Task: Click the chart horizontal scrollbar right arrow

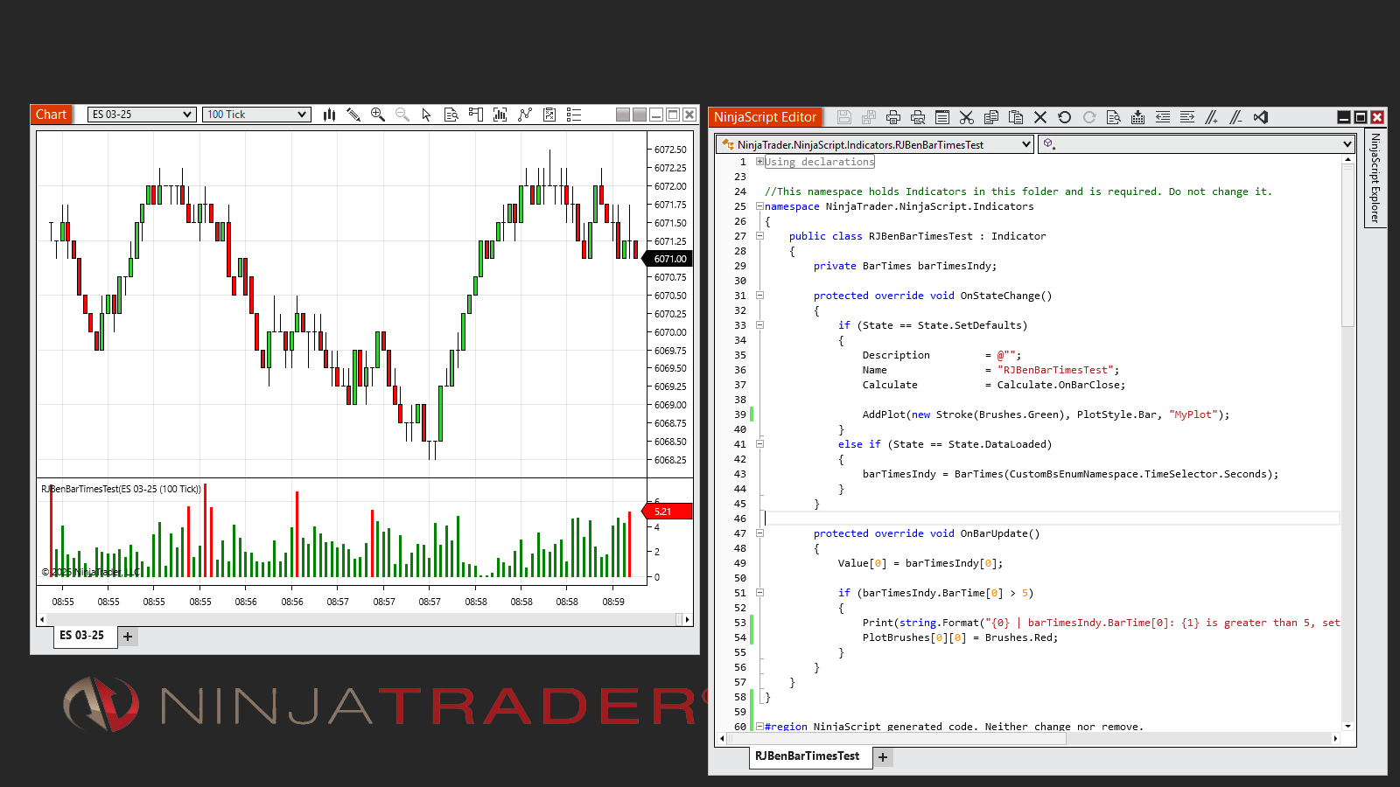Action: 688,619
